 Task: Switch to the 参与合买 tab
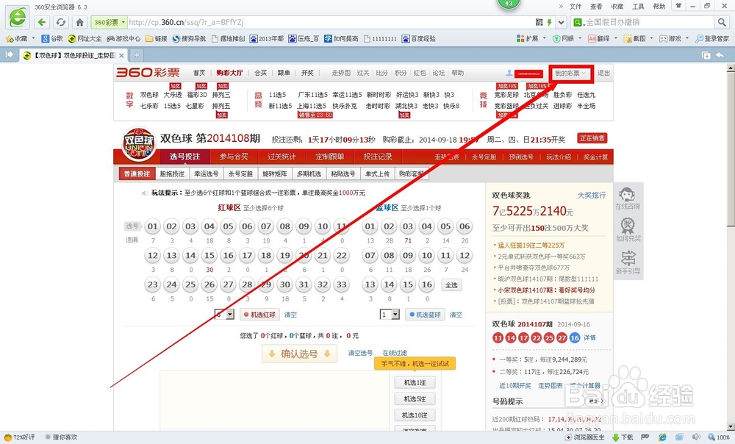tap(234, 157)
